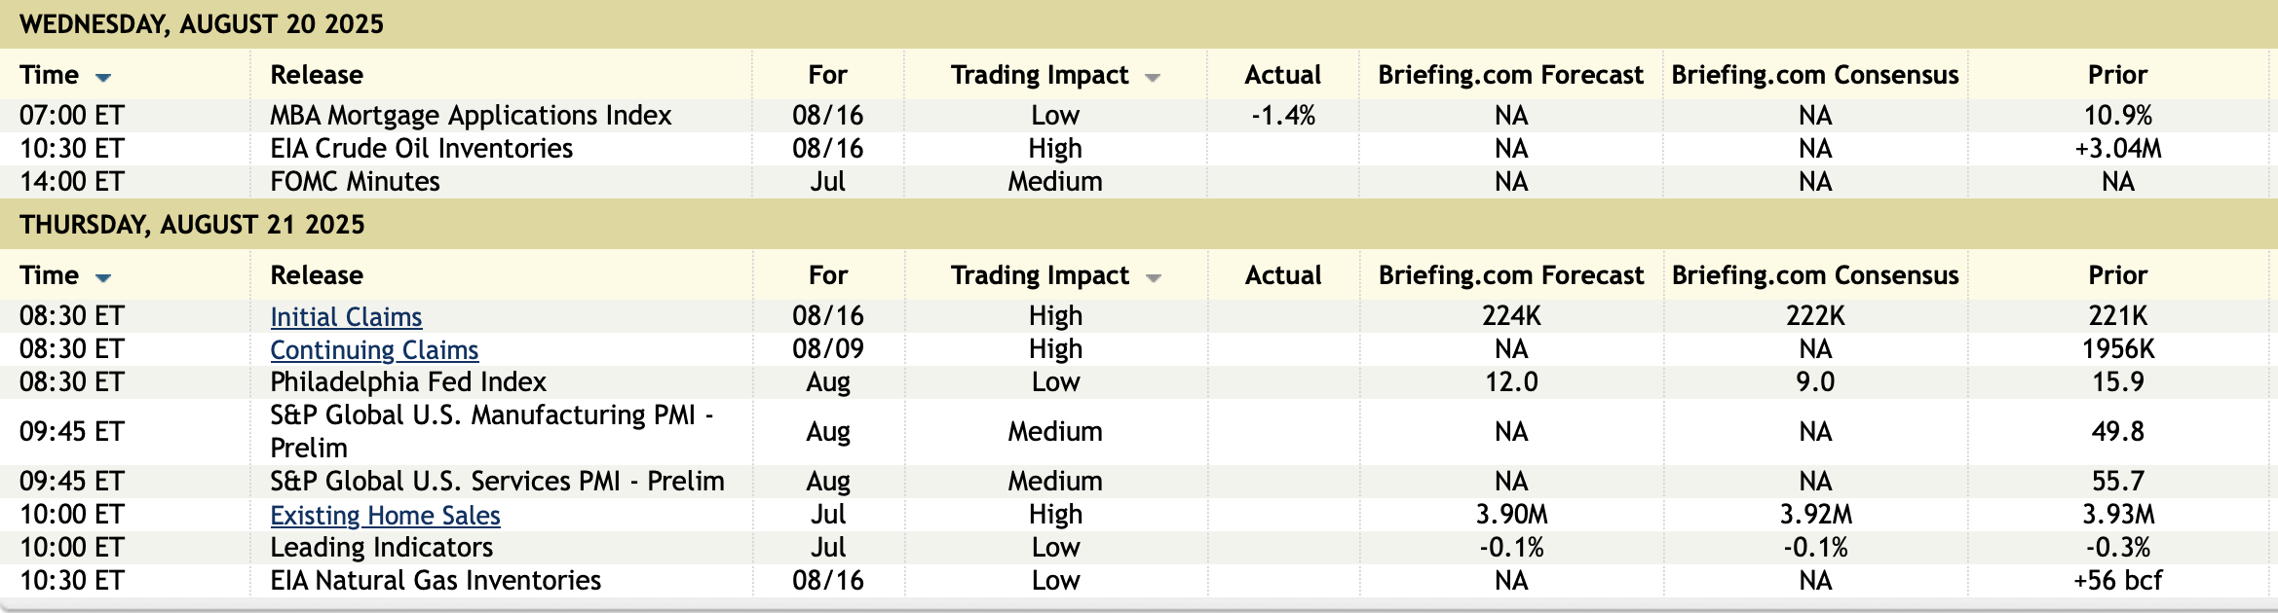Select the MBA Mortgage Applications Index release

coord(471,116)
